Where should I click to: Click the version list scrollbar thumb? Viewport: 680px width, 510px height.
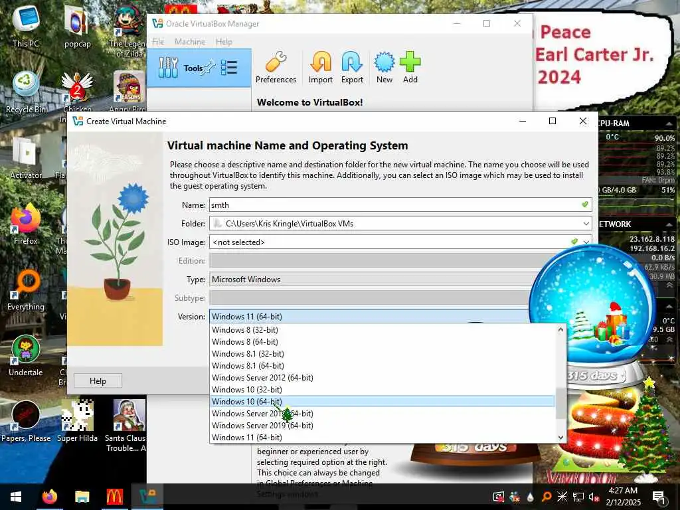pos(560,403)
